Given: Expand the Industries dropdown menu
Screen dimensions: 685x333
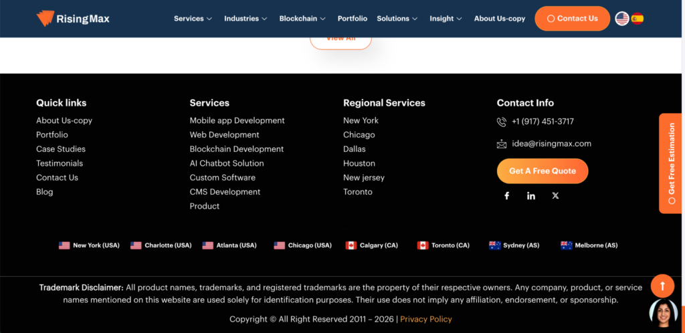Looking at the screenshot, I should click(246, 19).
